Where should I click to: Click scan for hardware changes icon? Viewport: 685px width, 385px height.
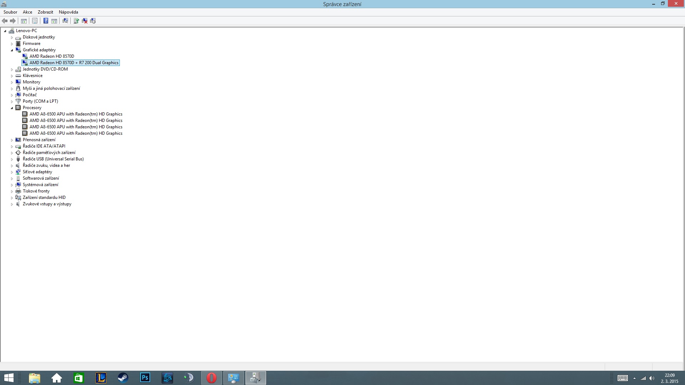click(65, 21)
